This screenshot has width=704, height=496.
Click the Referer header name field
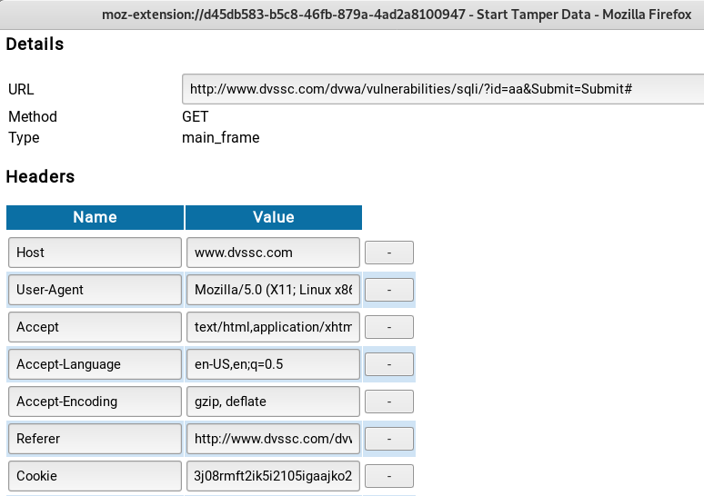point(95,439)
